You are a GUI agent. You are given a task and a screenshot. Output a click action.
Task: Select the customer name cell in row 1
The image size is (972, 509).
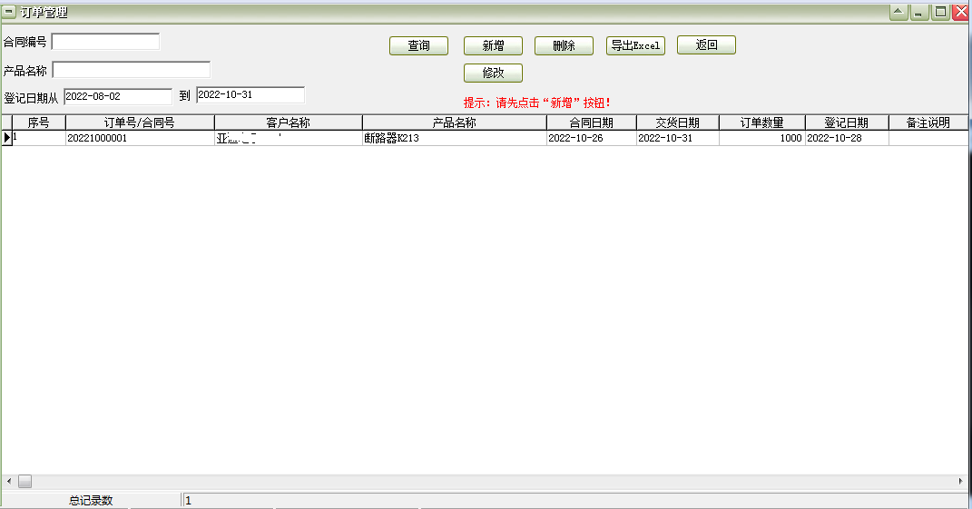pos(289,138)
